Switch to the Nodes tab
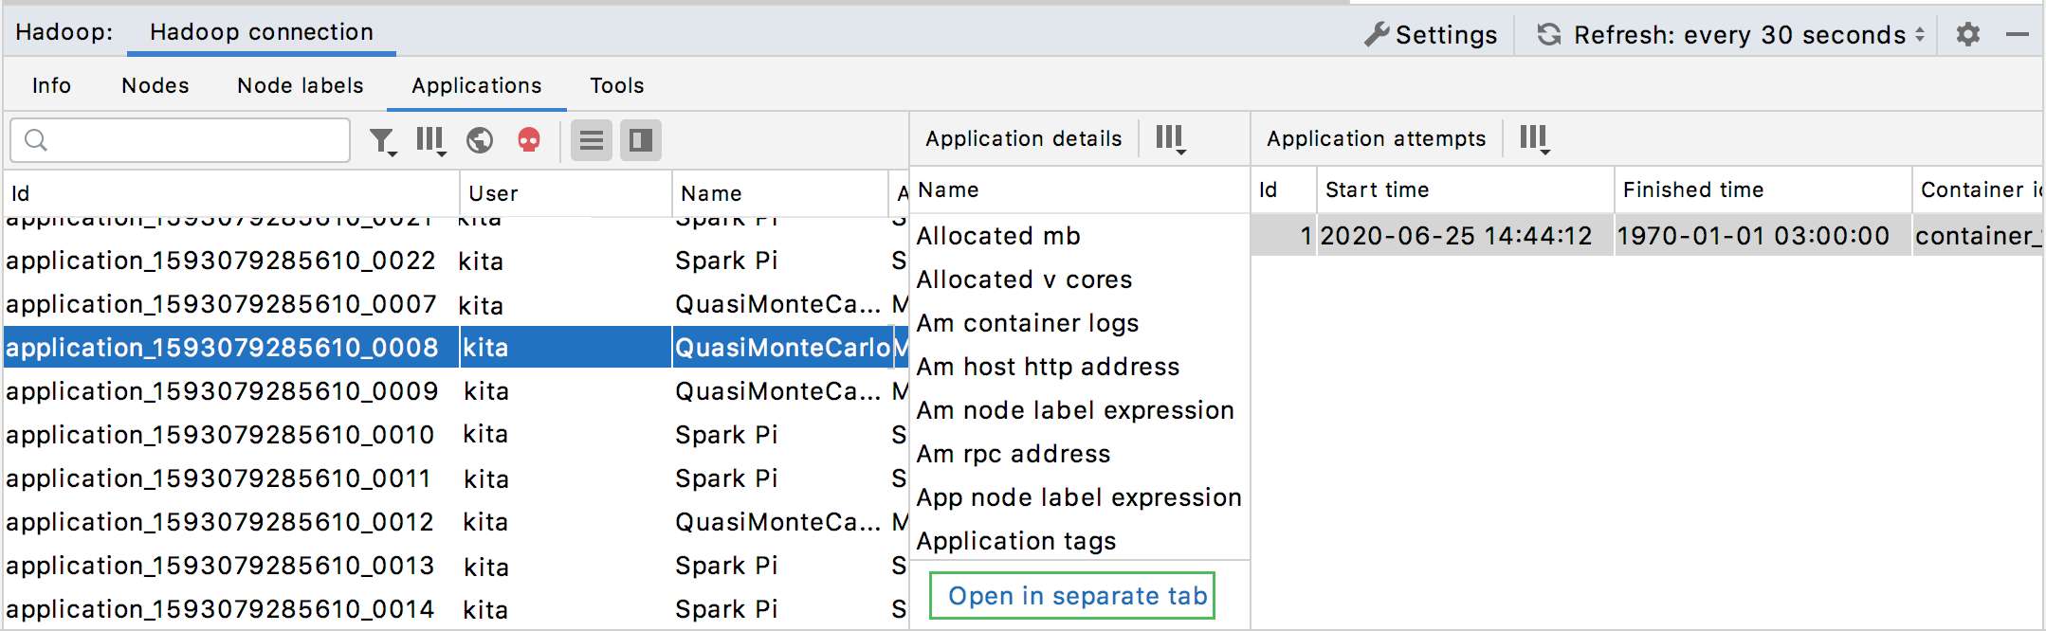This screenshot has width=2046, height=631. (155, 86)
